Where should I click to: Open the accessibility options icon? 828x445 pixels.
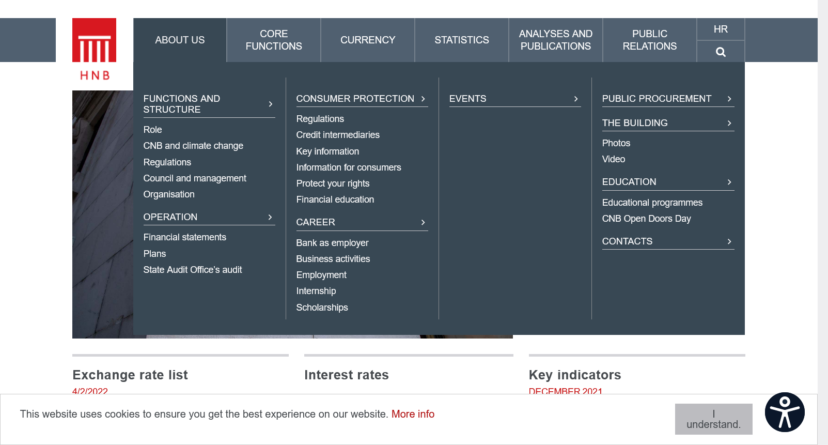click(x=784, y=412)
